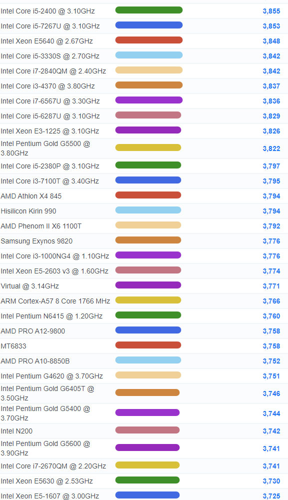Click score 3,855 for Core i5-2400
The image size is (288, 500).
(272, 11)
